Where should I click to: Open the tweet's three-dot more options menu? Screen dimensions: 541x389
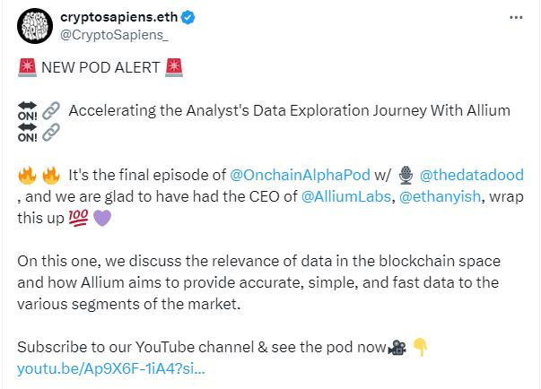[515, 17]
